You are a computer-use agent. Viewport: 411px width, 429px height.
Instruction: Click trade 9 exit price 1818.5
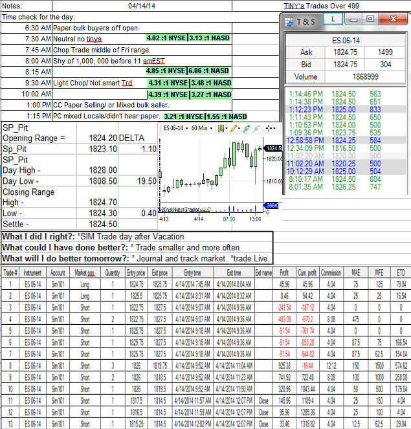pyautogui.click(x=160, y=378)
